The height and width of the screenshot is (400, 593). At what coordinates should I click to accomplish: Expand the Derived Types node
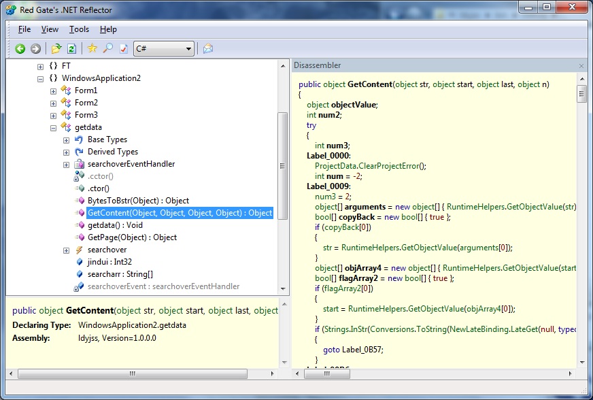coord(66,152)
